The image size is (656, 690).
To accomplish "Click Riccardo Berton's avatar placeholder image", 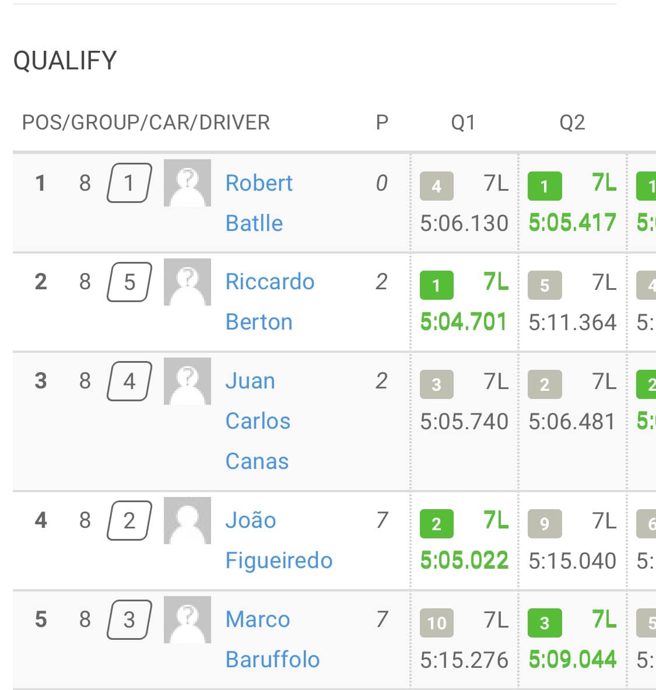I will point(187,282).
